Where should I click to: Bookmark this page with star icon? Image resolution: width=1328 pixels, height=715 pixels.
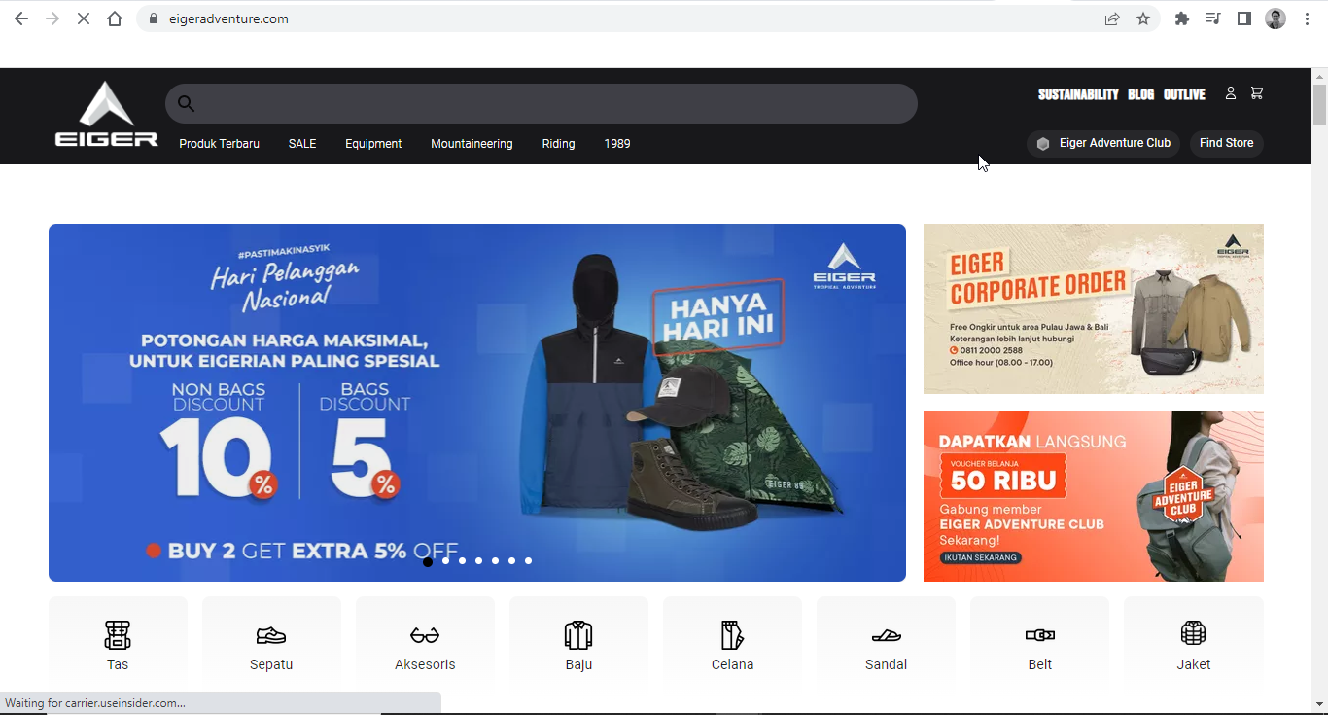(1143, 18)
